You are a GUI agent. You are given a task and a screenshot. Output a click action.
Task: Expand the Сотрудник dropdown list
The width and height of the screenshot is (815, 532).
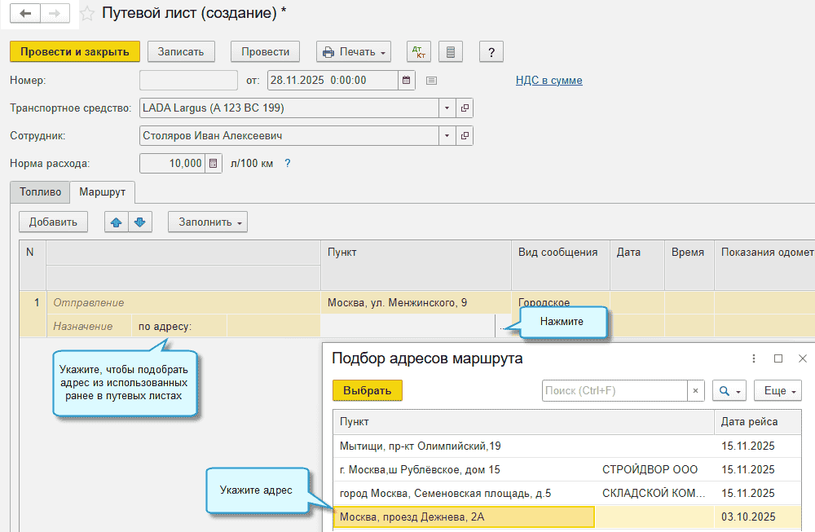click(x=447, y=136)
